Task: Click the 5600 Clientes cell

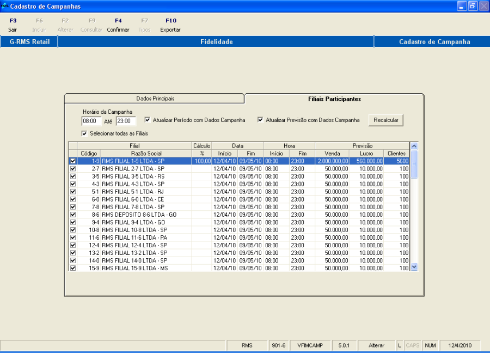Action: 396,161
